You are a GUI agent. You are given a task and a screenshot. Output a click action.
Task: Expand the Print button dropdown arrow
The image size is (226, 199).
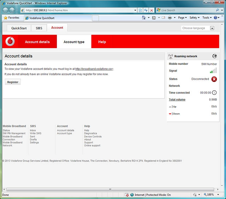175,18
